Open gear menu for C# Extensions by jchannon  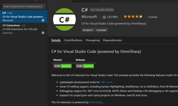click(43, 33)
